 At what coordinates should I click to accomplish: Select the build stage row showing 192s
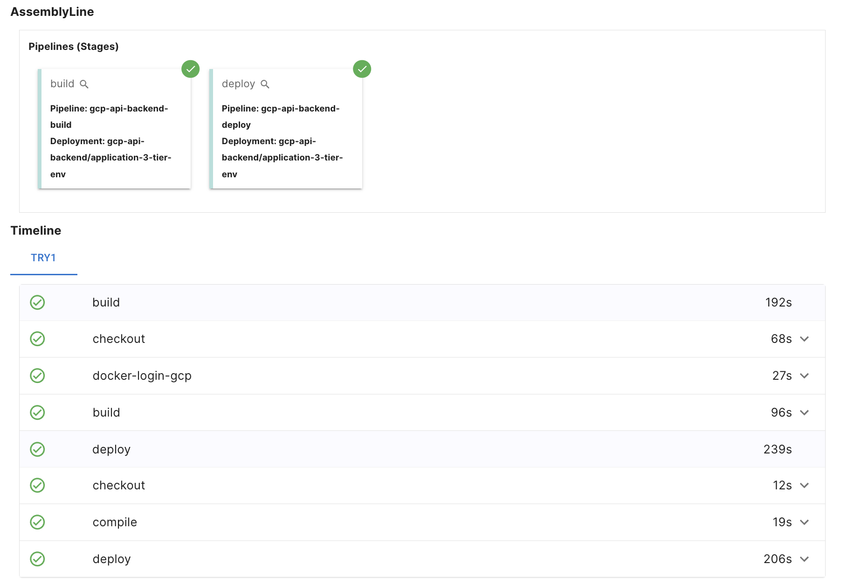[420, 302]
